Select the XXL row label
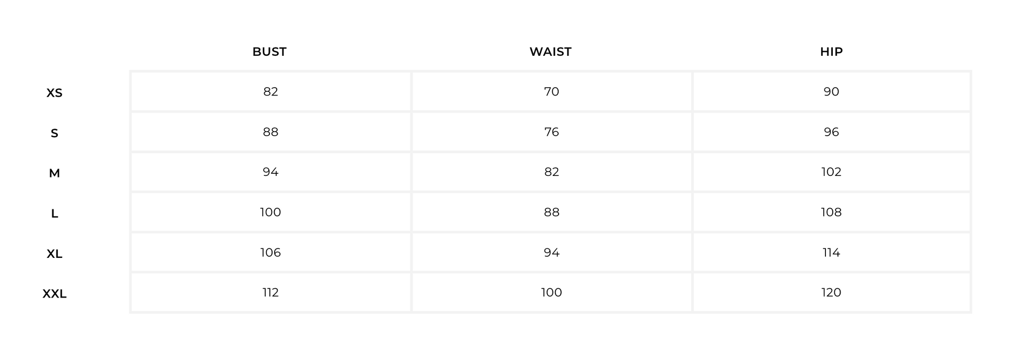The image size is (1016, 357). [x=54, y=294]
